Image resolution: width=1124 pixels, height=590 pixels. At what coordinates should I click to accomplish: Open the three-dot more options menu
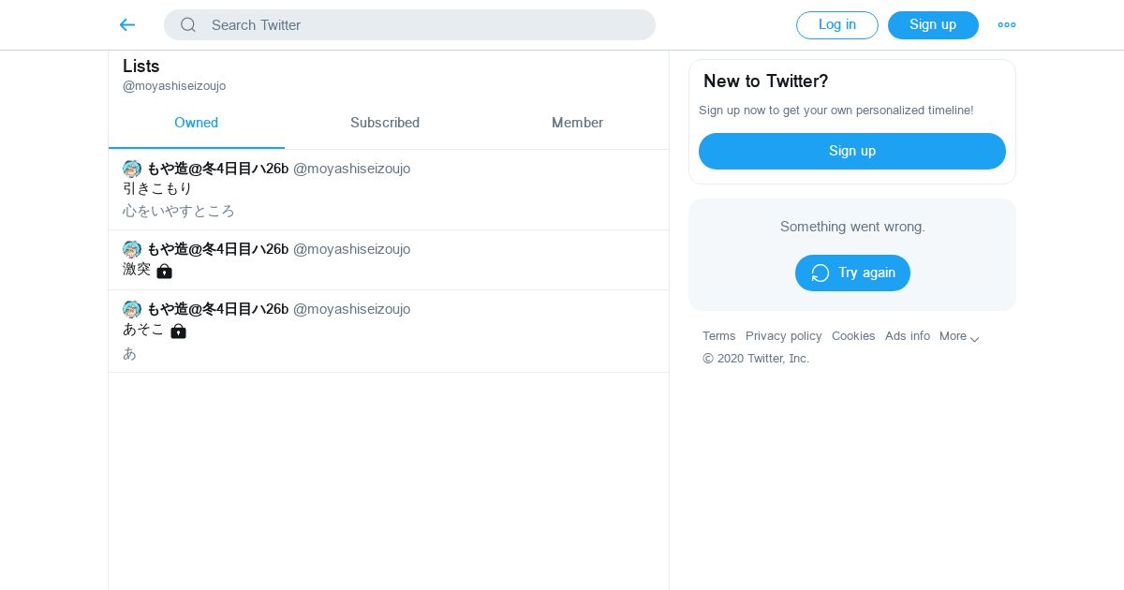pyautogui.click(x=1007, y=25)
